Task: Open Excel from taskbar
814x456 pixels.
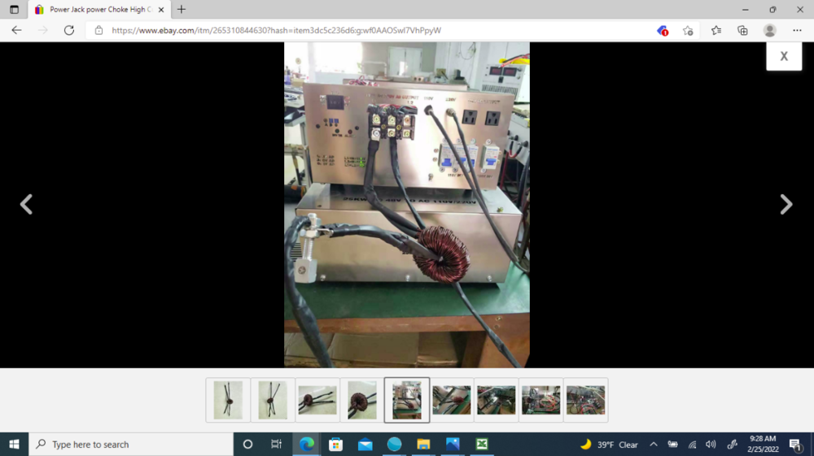Action: (x=482, y=444)
